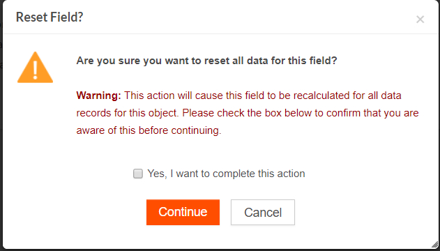This screenshot has height=251, width=440.
Task: Click the dark backdrop strip beside dialog
Action: pos(1,126)
